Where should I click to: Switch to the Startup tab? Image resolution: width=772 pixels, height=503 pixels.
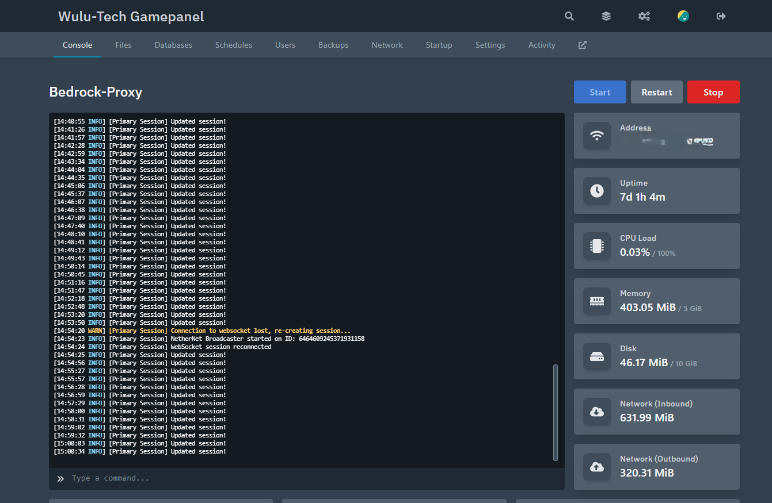point(439,45)
